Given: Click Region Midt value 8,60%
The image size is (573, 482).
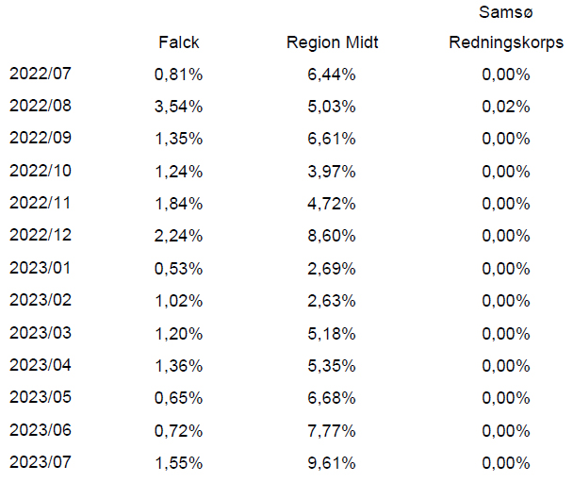Looking at the screenshot, I should pyautogui.click(x=332, y=236).
